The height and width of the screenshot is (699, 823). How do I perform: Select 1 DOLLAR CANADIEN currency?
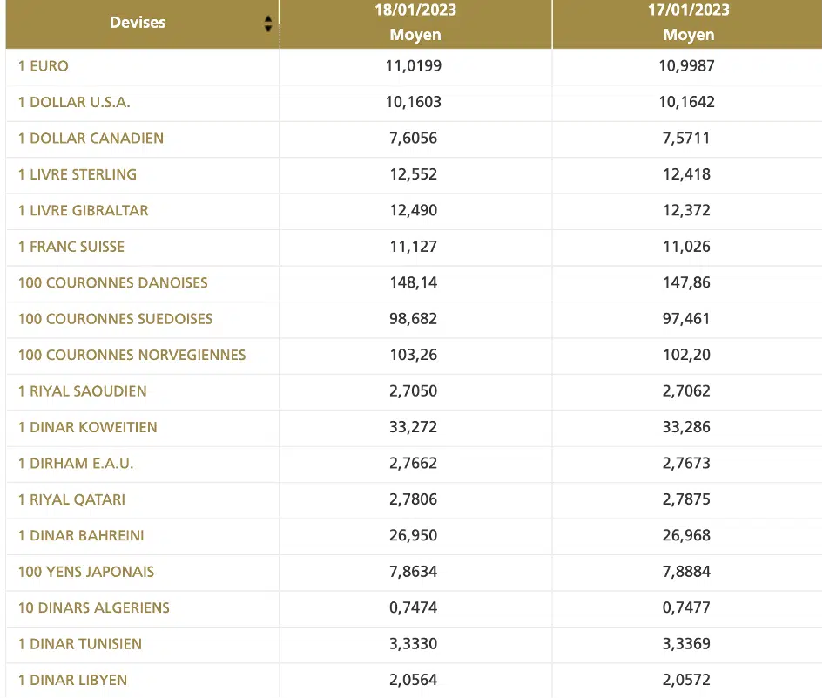91,139
